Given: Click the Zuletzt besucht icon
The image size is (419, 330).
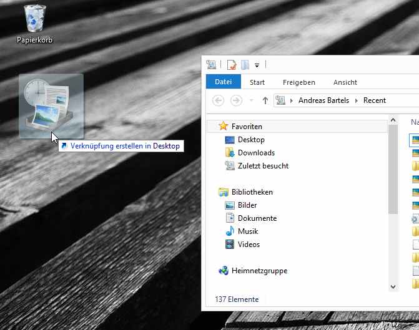Looking at the screenshot, I should click(x=230, y=165).
